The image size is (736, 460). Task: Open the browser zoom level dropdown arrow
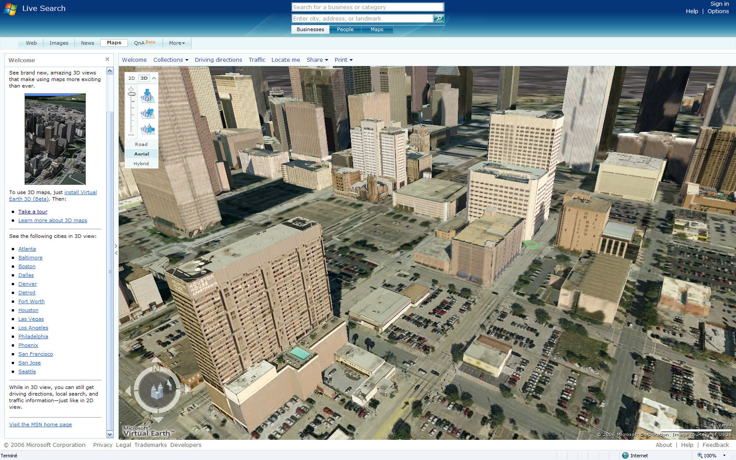pos(724,456)
